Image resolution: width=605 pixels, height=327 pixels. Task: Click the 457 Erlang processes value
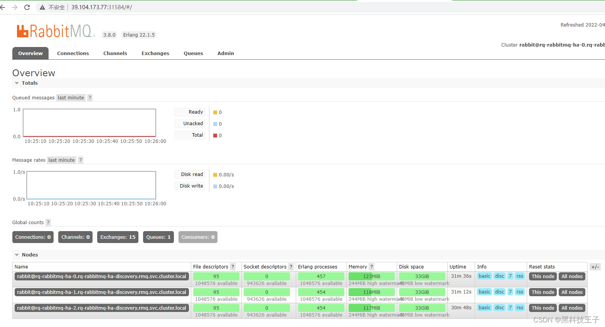point(321,277)
